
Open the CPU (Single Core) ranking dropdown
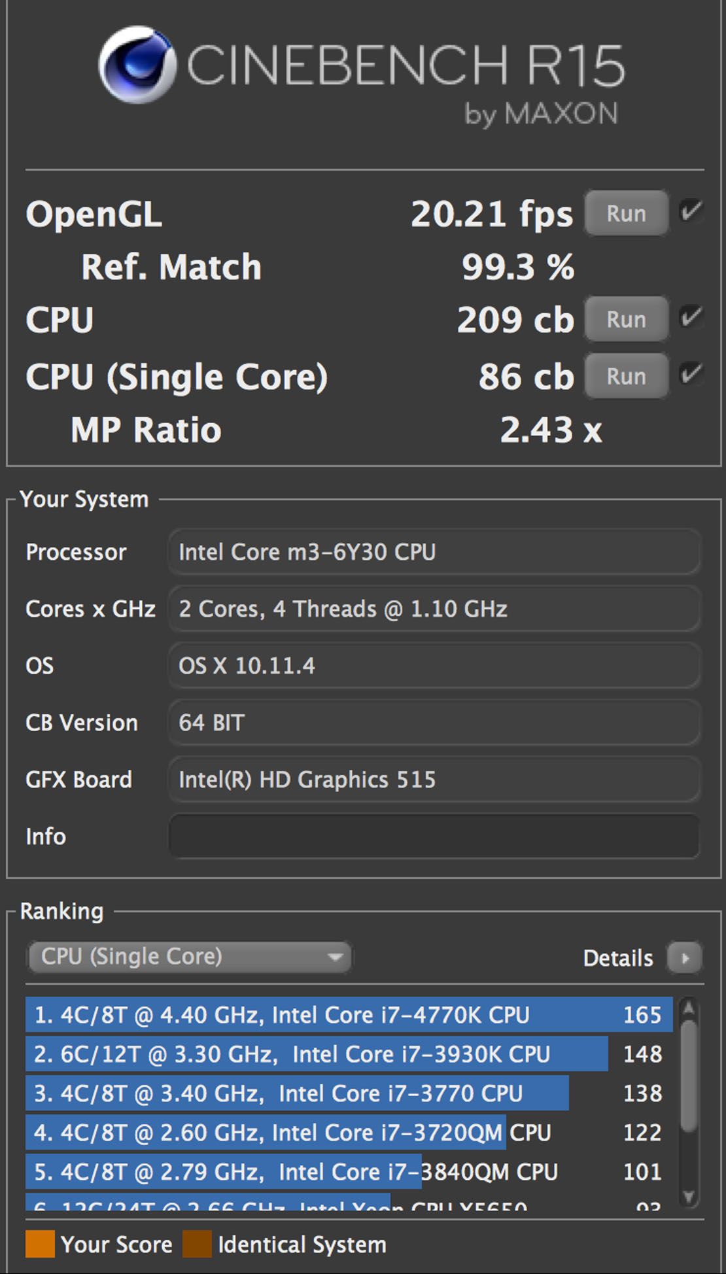(x=190, y=957)
